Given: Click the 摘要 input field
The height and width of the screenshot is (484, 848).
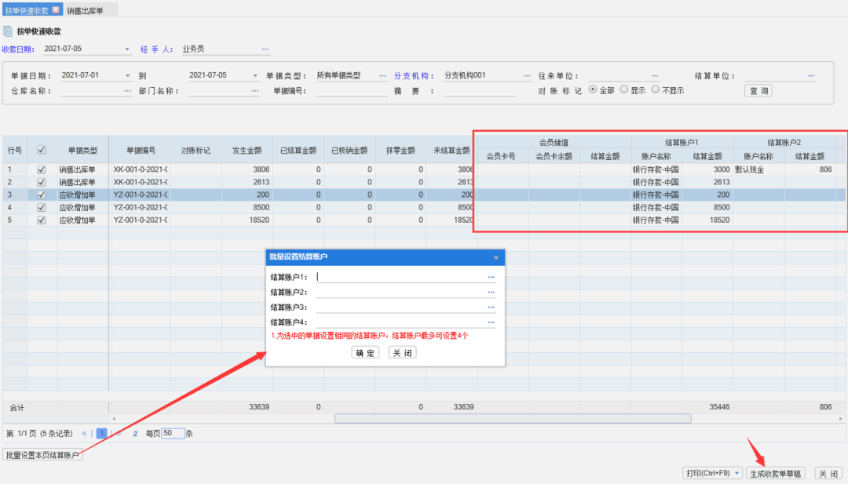Looking at the screenshot, I should [x=479, y=91].
